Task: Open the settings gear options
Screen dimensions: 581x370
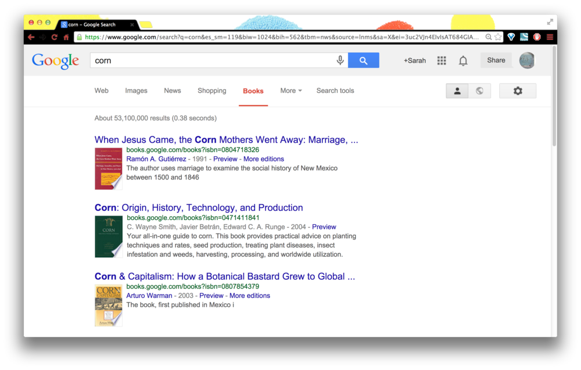Action: point(518,91)
